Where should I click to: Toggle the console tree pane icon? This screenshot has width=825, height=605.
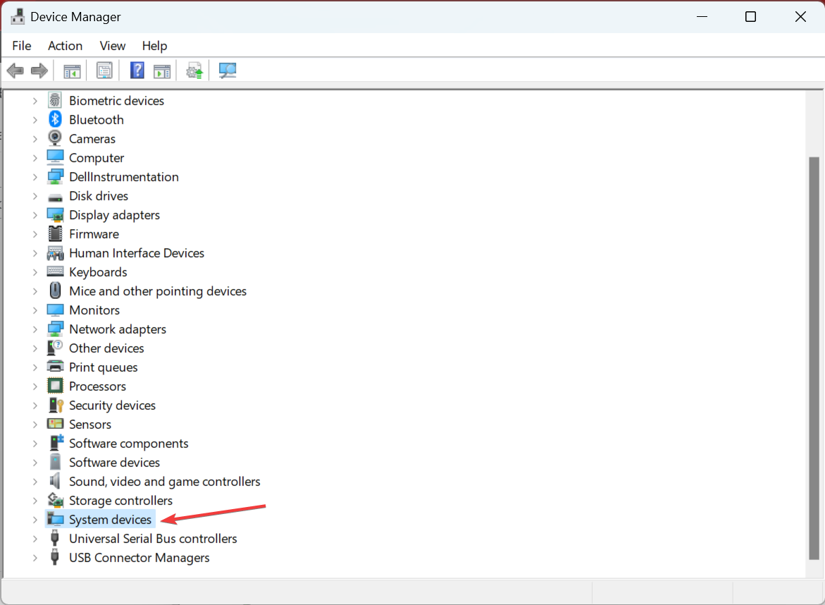pos(72,71)
